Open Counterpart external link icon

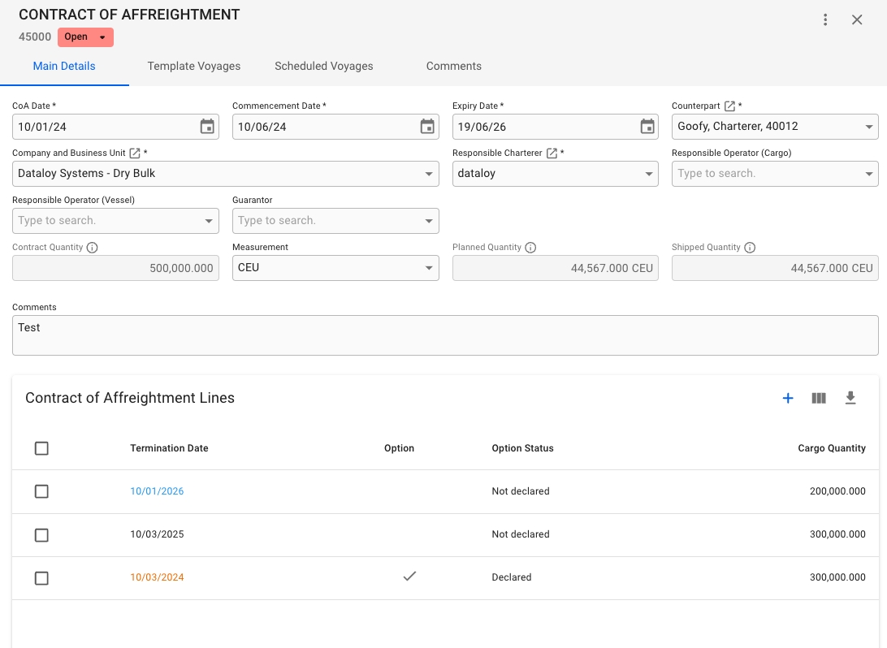[729, 106]
